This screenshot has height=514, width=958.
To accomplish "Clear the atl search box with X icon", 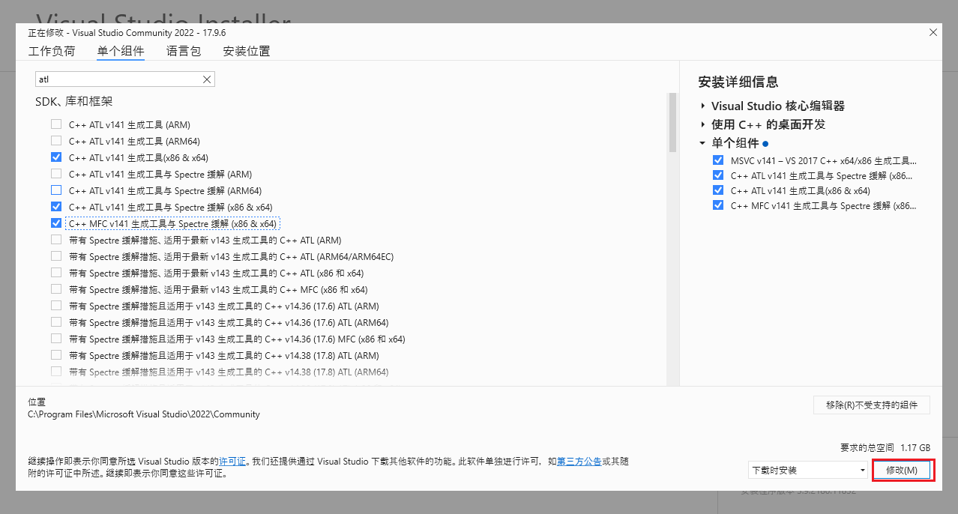I will pyautogui.click(x=208, y=79).
